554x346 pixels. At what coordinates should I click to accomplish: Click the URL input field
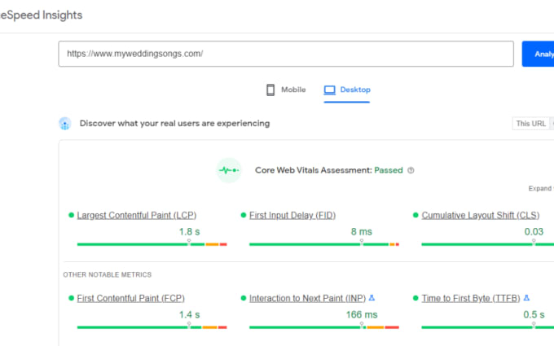[x=286, y=54]
